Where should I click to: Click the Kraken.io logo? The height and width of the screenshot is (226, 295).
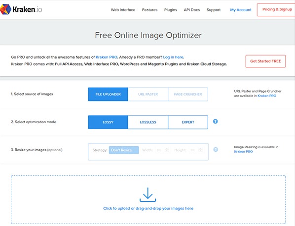[x=21, y=9]
